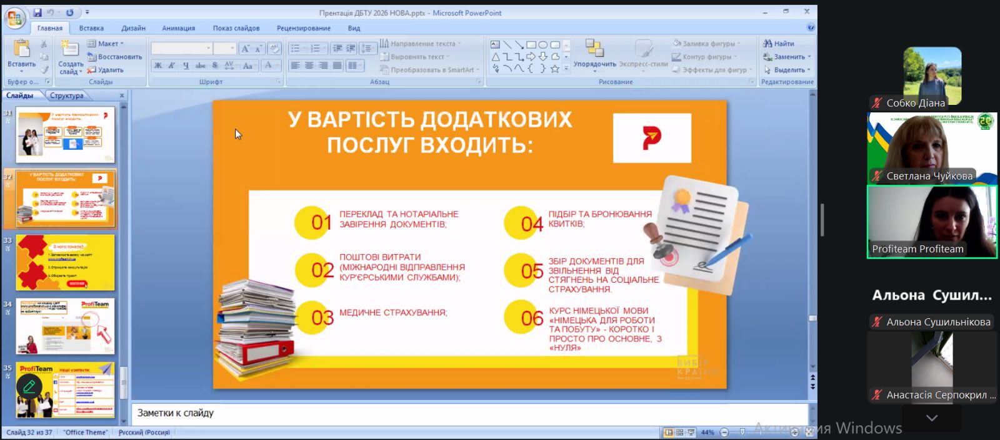The image size is (1000, 440).
Task: Click the Find (Найти) binoculars button
Action: point(779,44)
